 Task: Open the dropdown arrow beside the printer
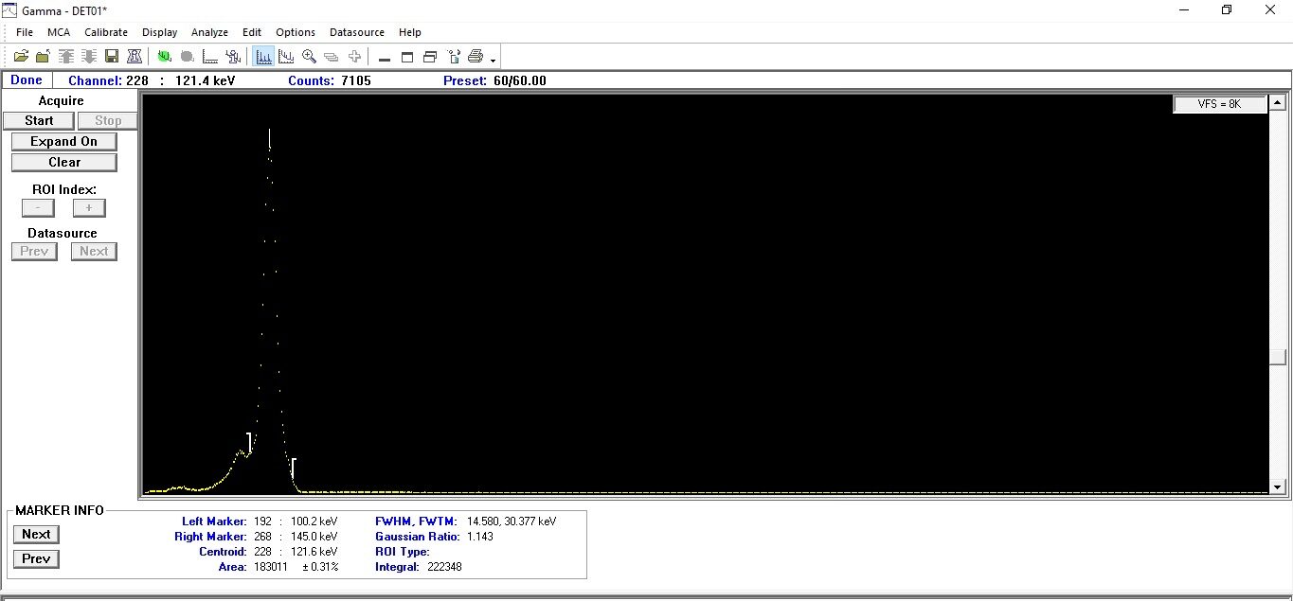coord(493,61)
